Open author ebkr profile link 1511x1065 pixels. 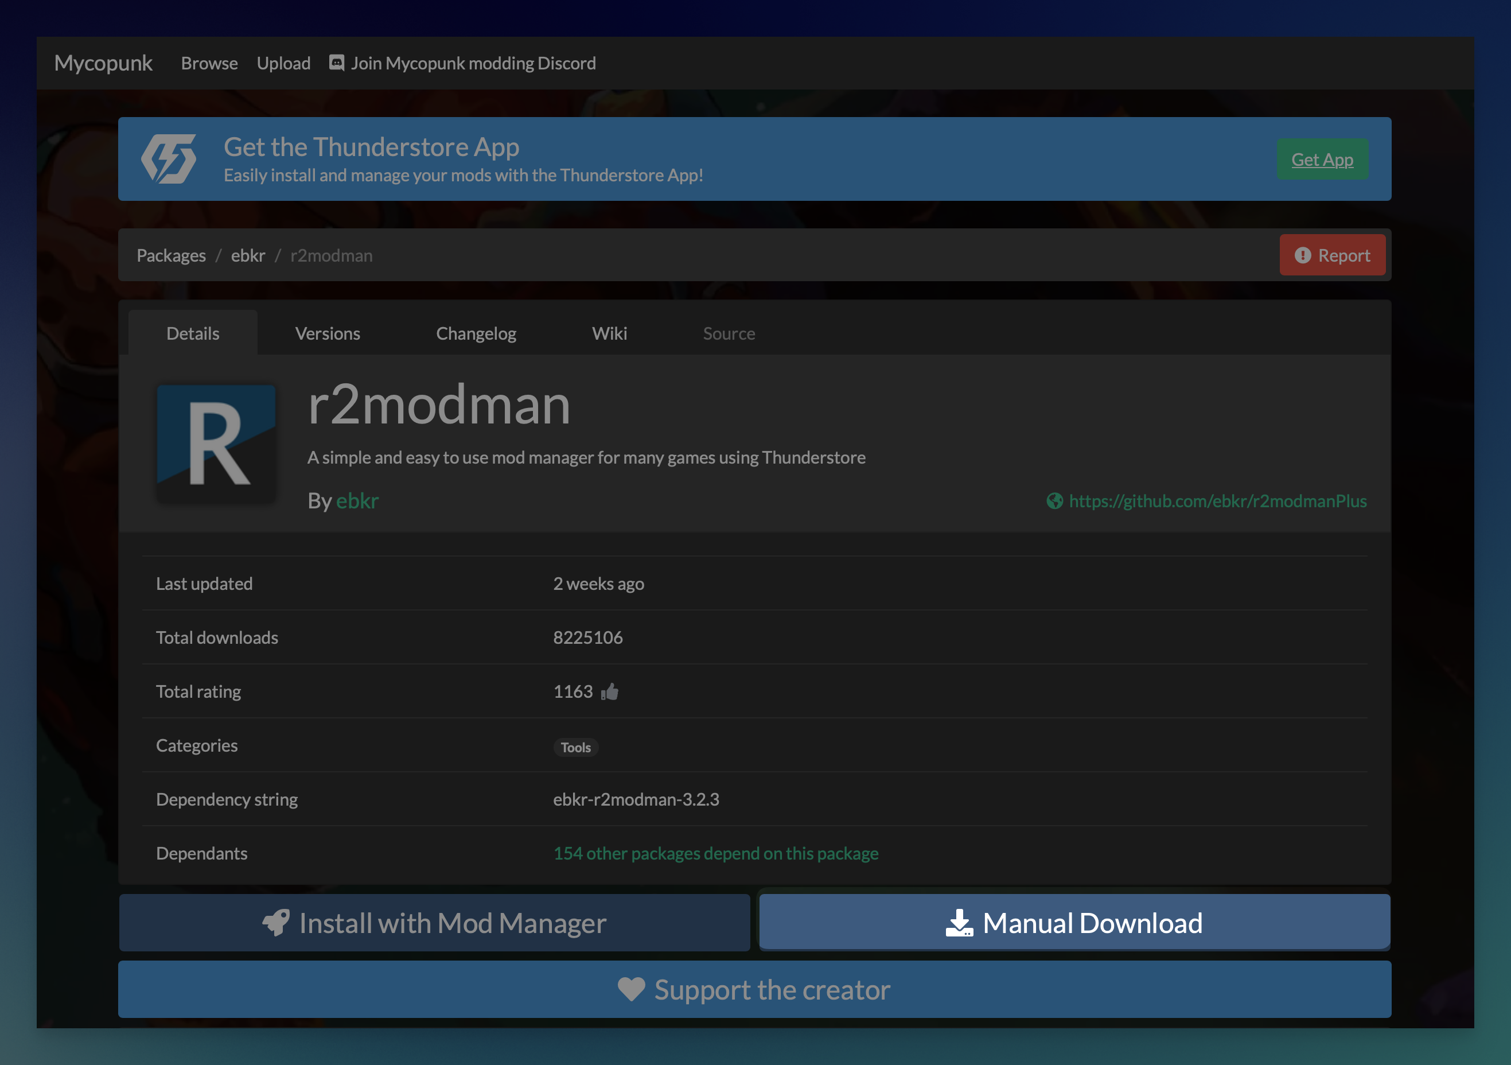pos(357,501)
